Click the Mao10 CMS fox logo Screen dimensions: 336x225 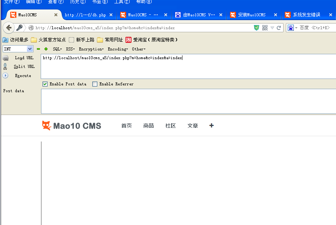pos(46,126)
